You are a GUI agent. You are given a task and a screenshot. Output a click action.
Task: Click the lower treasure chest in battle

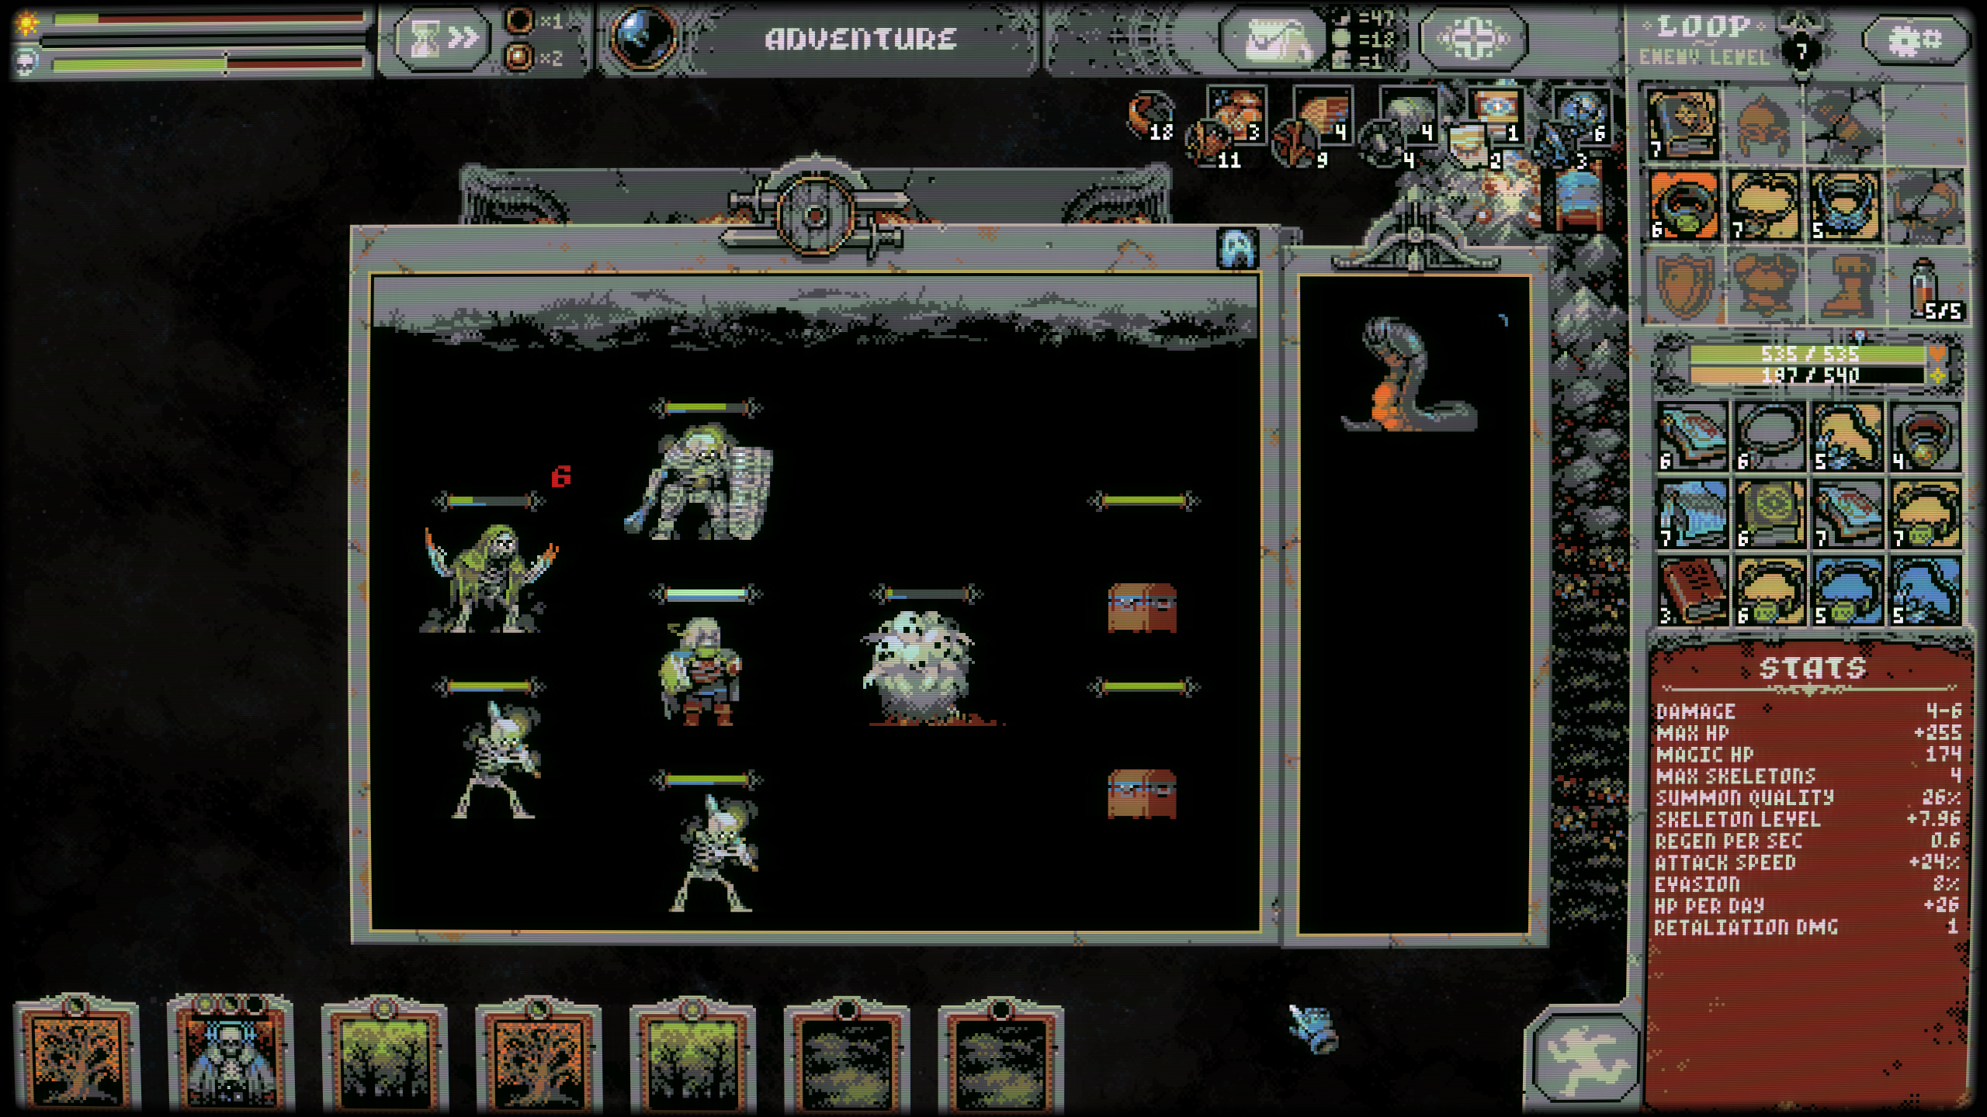[1142, 794]
